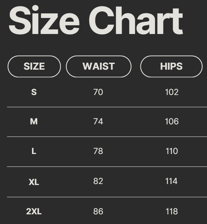Pick hips value 114
This screenshot has height=224, width=207.
coord(172,181)
